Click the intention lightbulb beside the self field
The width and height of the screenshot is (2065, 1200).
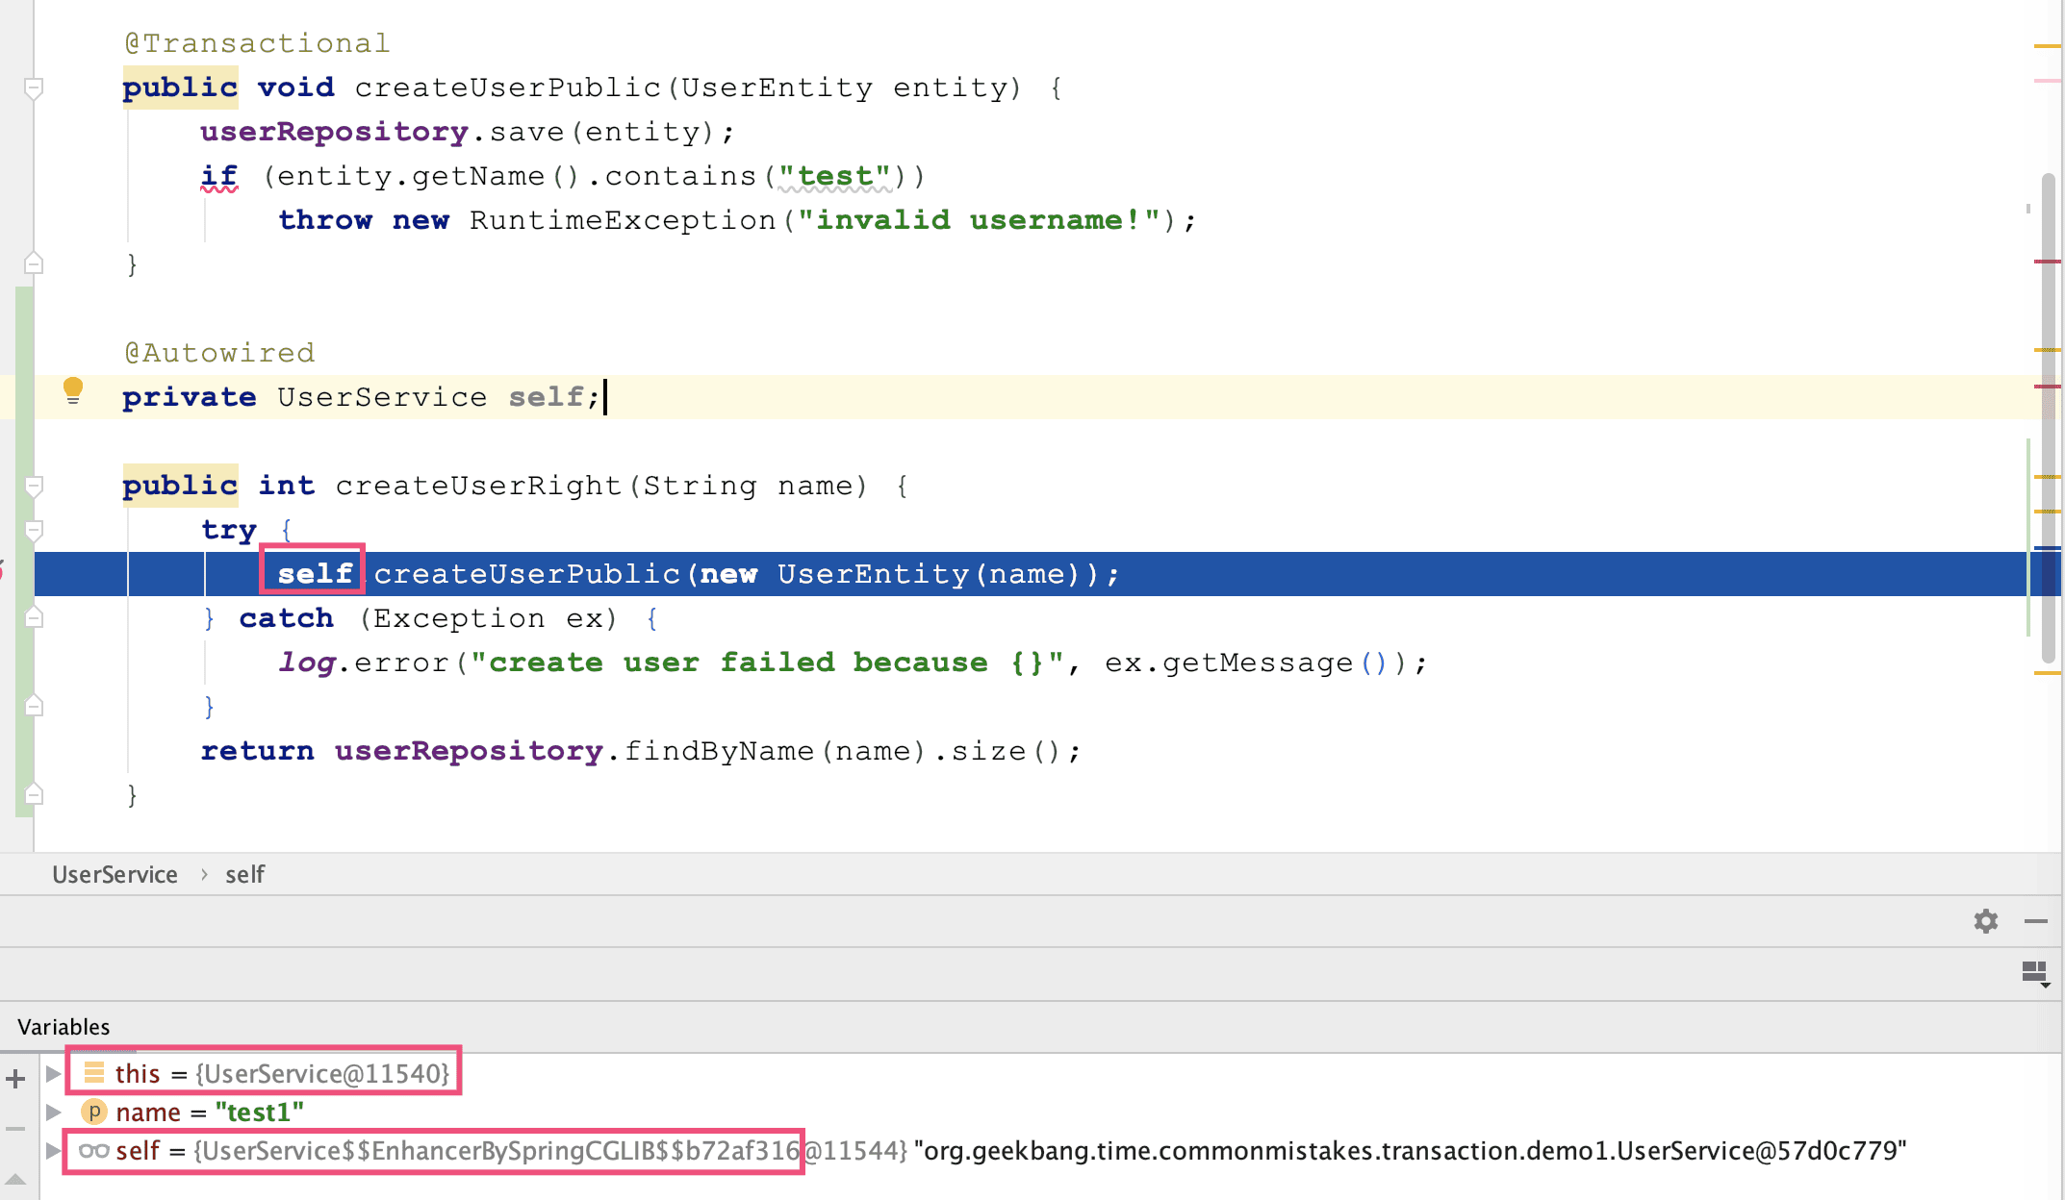73,390
